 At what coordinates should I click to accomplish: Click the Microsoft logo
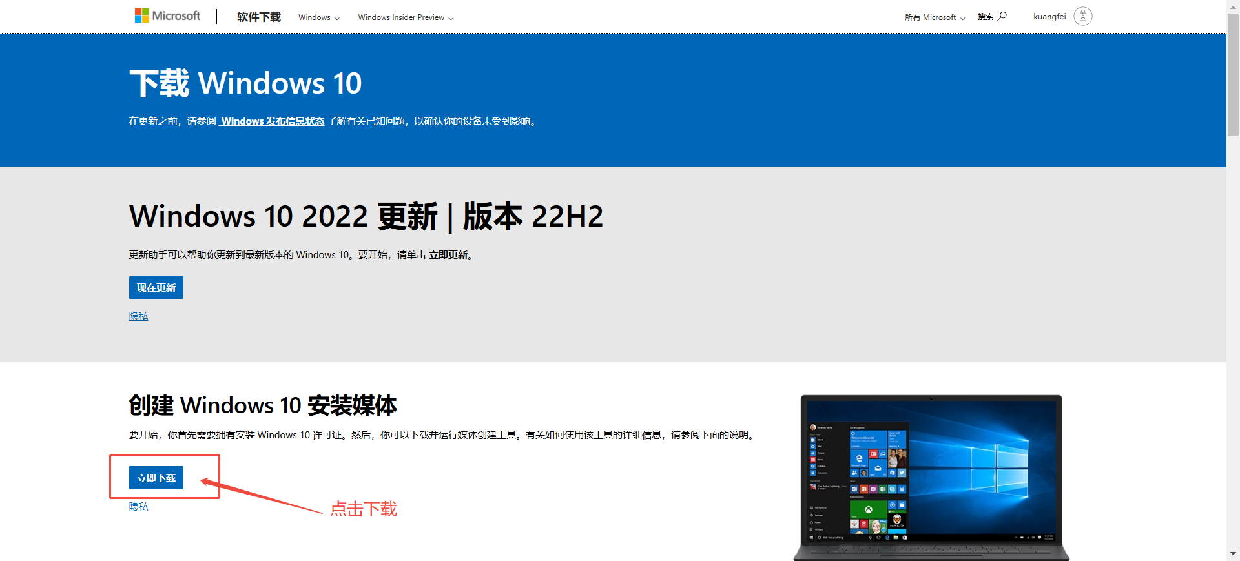[x=167, y=15]
